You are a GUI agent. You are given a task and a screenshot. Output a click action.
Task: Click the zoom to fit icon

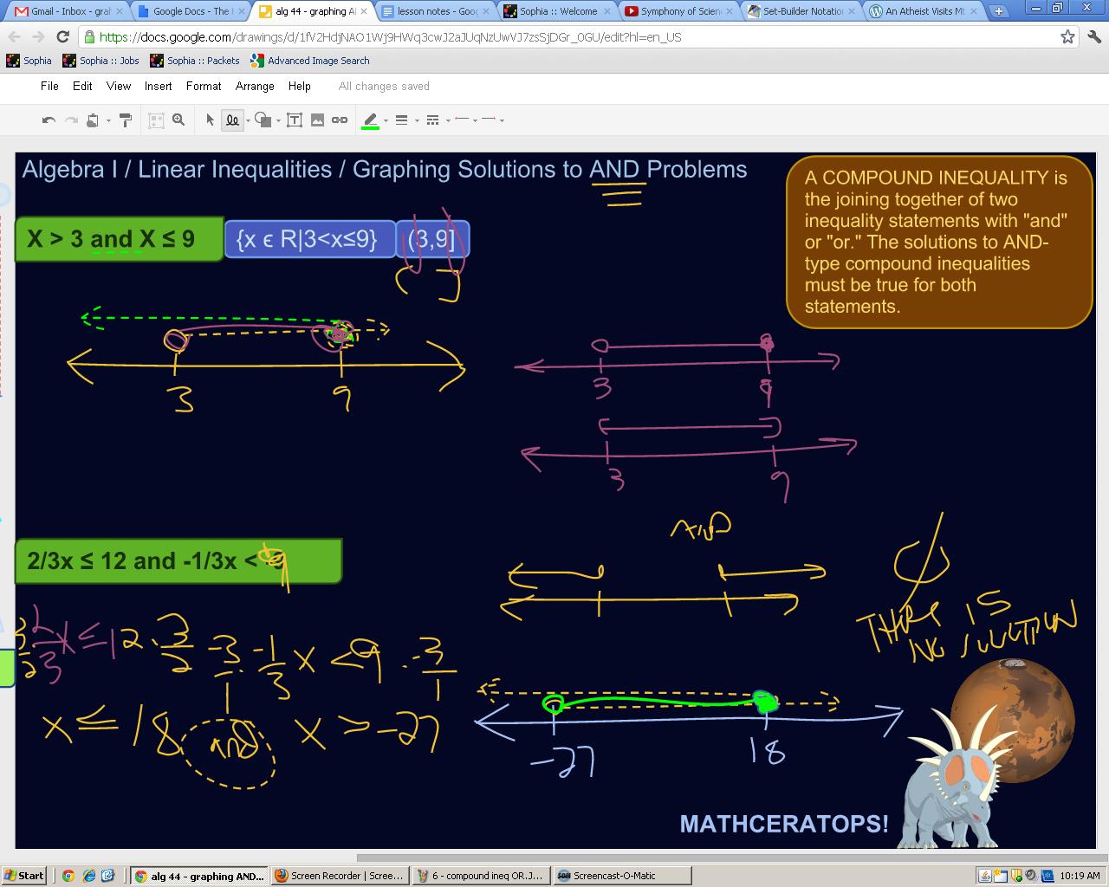pos(156,120)
